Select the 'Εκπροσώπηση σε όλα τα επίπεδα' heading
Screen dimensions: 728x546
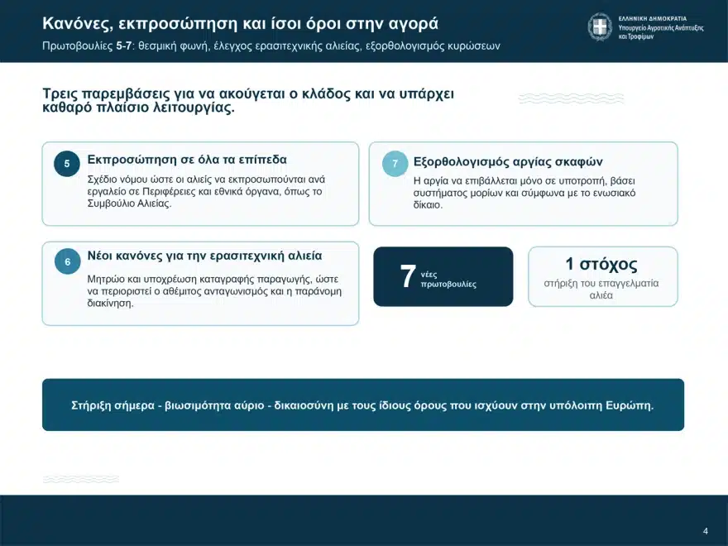pyautogui.click(x=187, y=160)
